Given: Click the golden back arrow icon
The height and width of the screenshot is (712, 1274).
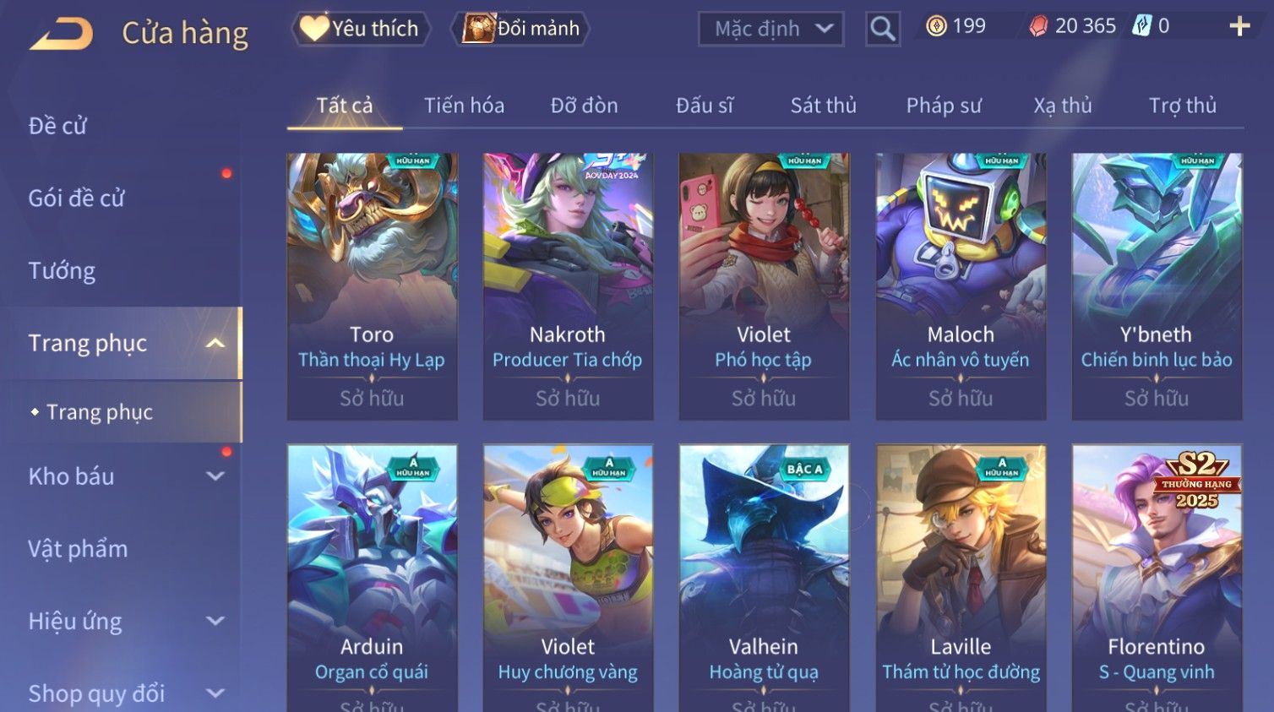Looking at the screenshot, I should pyautogui.click(x=62, y=35).
